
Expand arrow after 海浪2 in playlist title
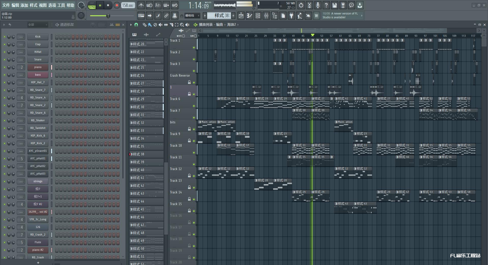(238, 25)
